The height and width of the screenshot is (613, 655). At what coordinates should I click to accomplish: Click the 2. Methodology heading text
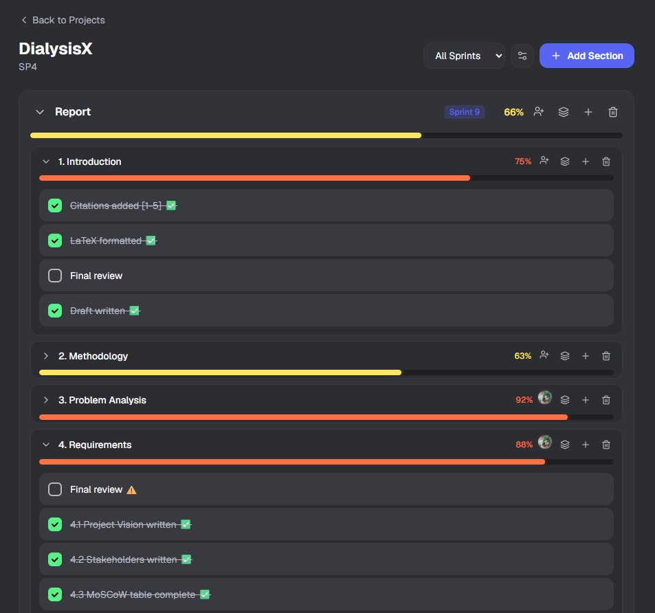[93, 356]
